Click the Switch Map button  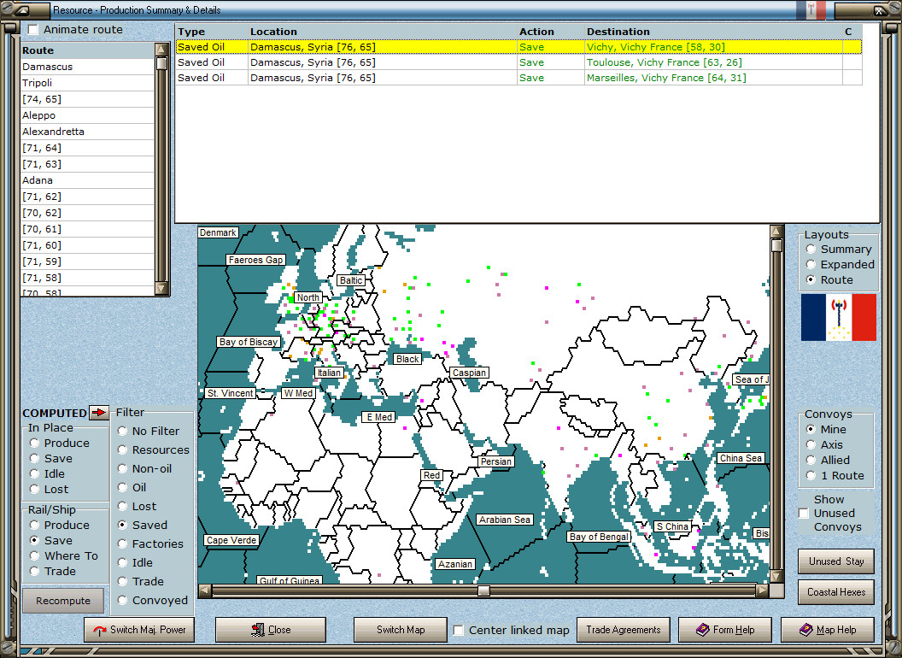(x=401, y=630)
